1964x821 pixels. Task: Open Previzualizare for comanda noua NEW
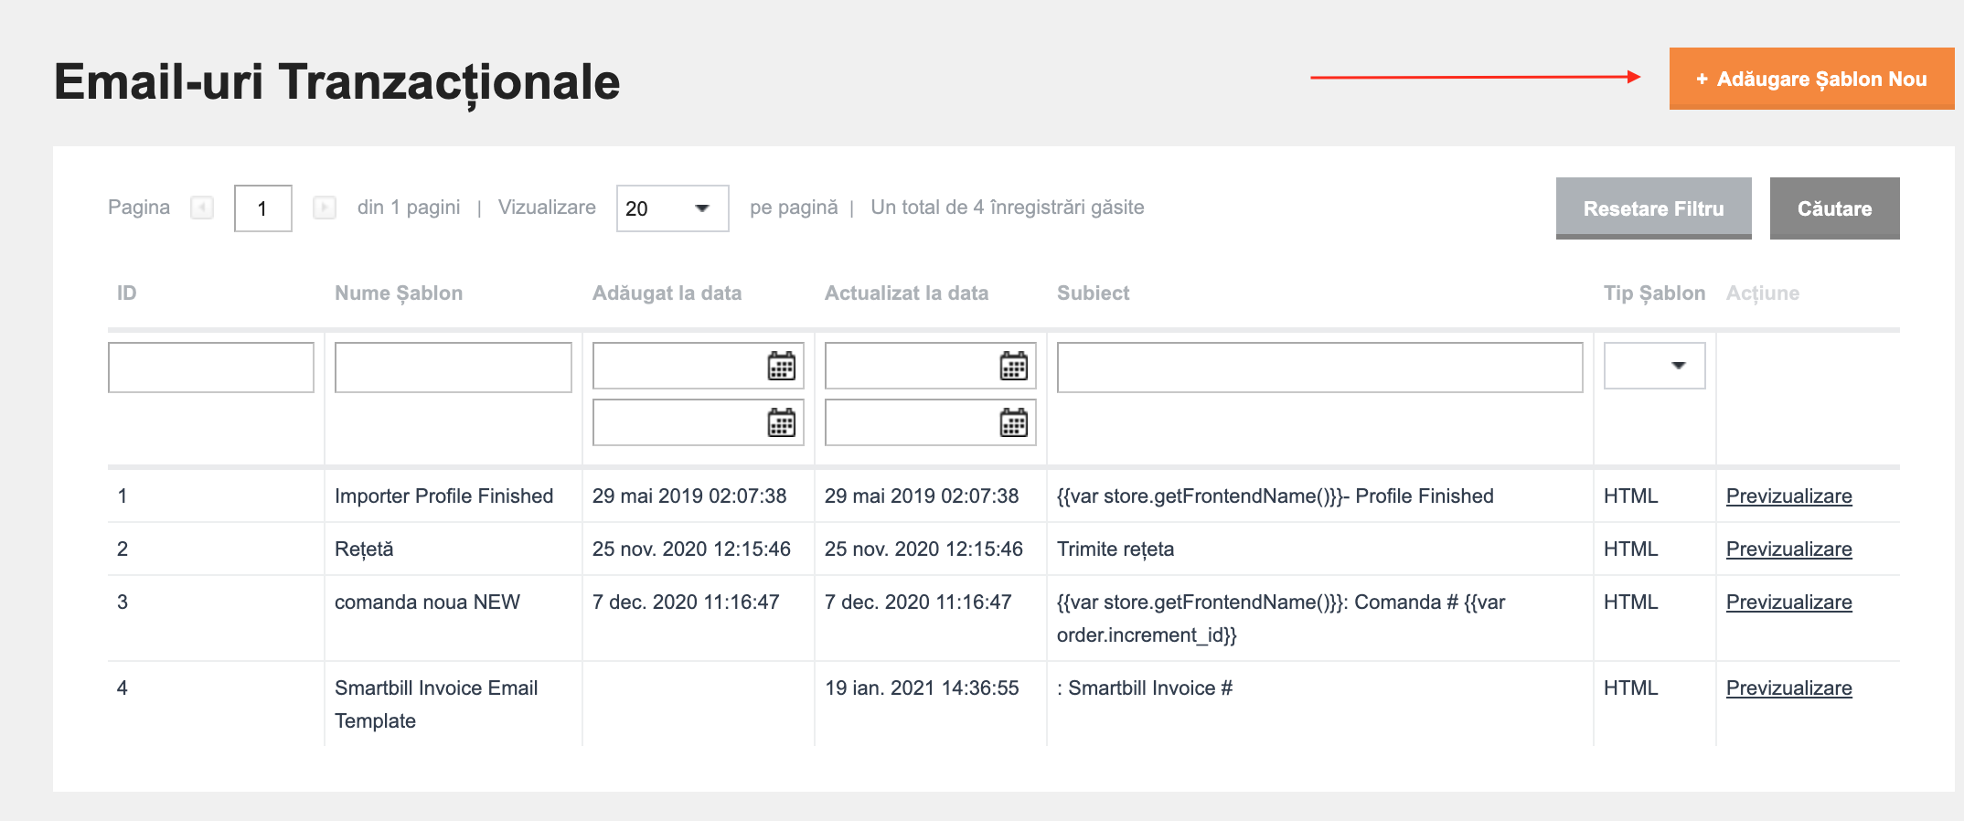point(1788,602)
